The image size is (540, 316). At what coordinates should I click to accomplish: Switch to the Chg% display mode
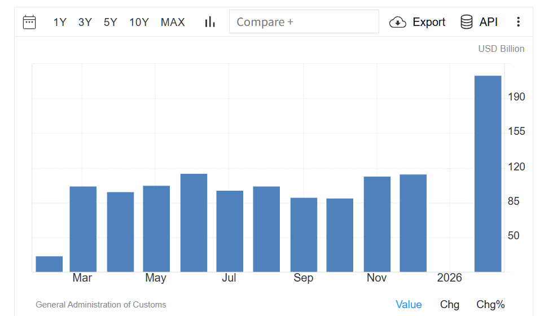pyautogui.click(x=490, y=305)
